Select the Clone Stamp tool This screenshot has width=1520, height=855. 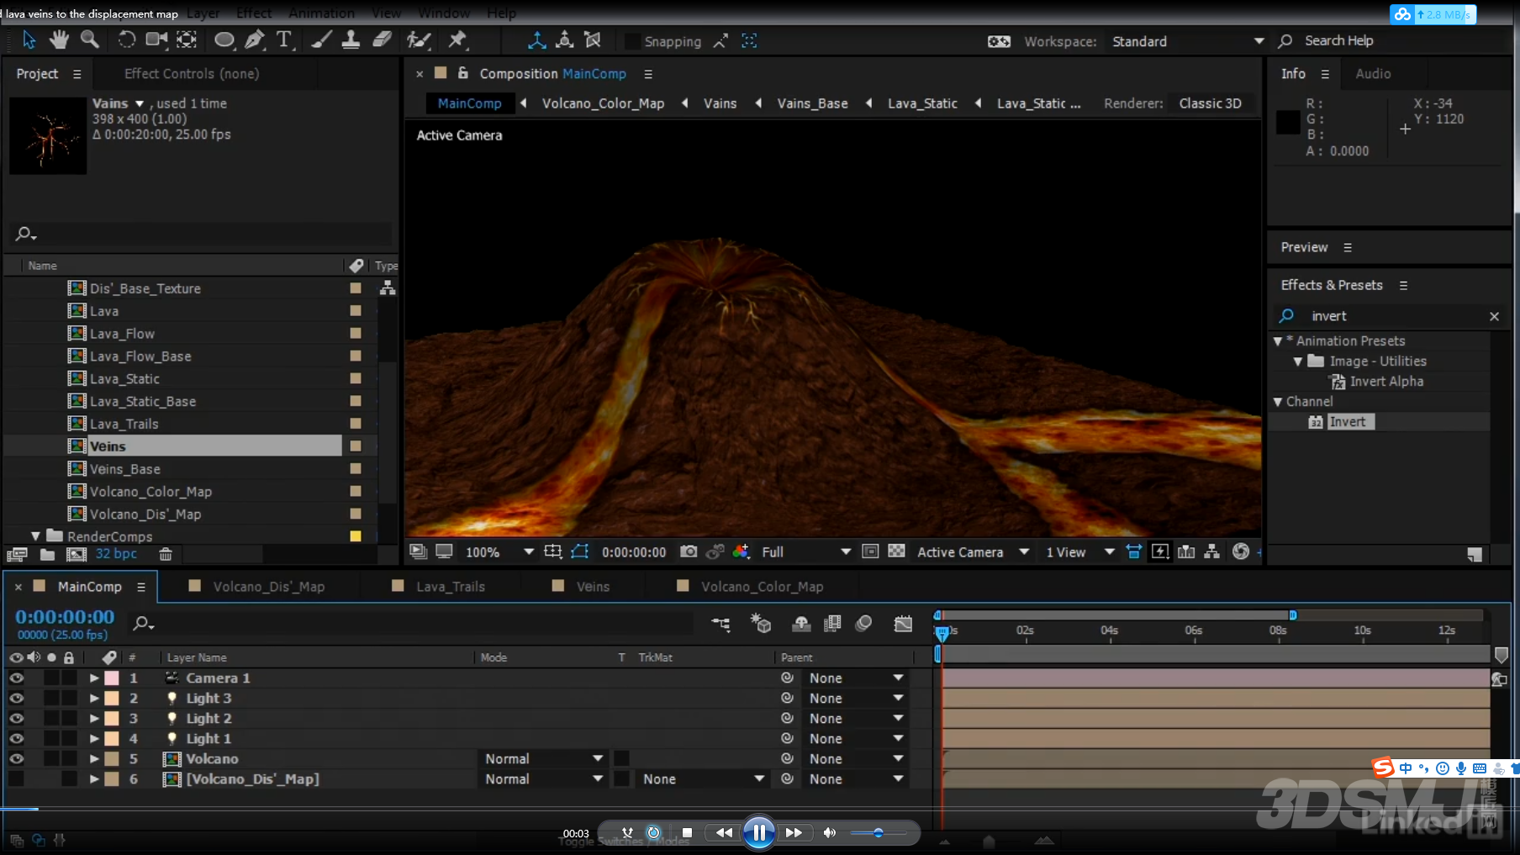[x=351, y=40]
